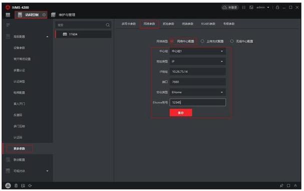Viewport: 304px width, 191px height.
Task: Open 常开常闭设置 in the sidebar
Action: (22, 59)
